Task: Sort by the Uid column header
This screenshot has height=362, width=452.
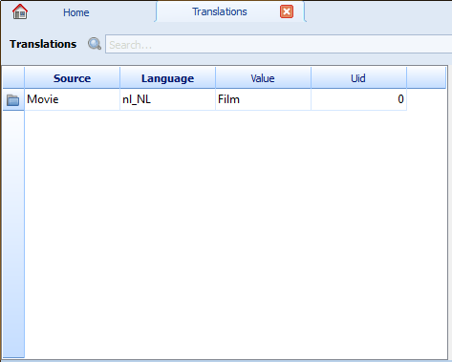Action: tap(358, 78)
